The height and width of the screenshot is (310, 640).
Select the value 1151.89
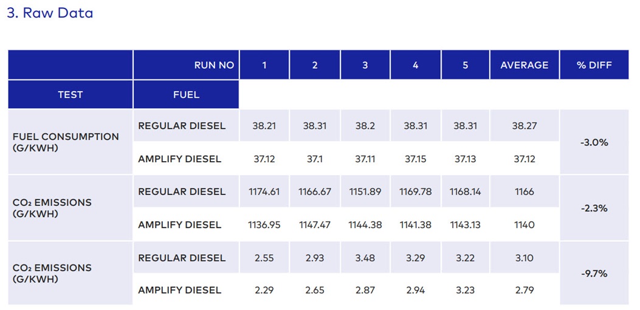(x=365, y=191)
